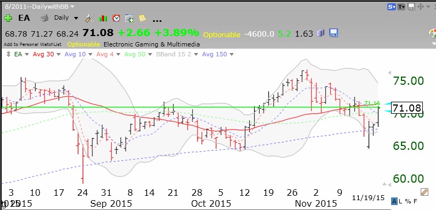Toggle logarithmic scale L button
Image resolution: width=436 pixels, height=210 pixels.
click(x=401, y=201)
